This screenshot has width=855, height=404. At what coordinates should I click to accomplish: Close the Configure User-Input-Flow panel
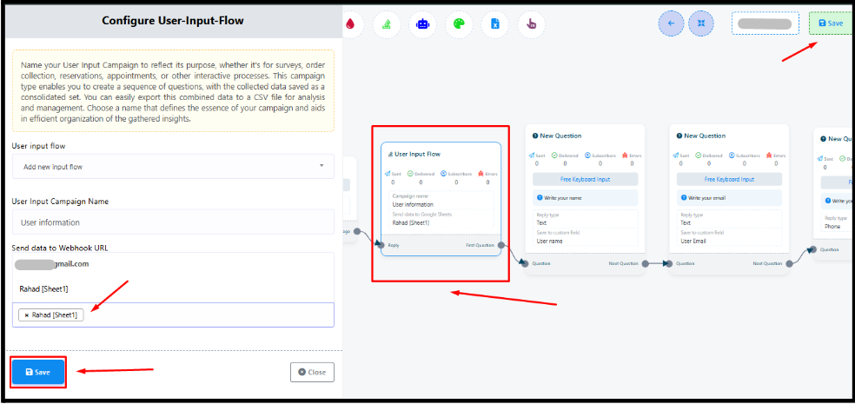(312, 372)
